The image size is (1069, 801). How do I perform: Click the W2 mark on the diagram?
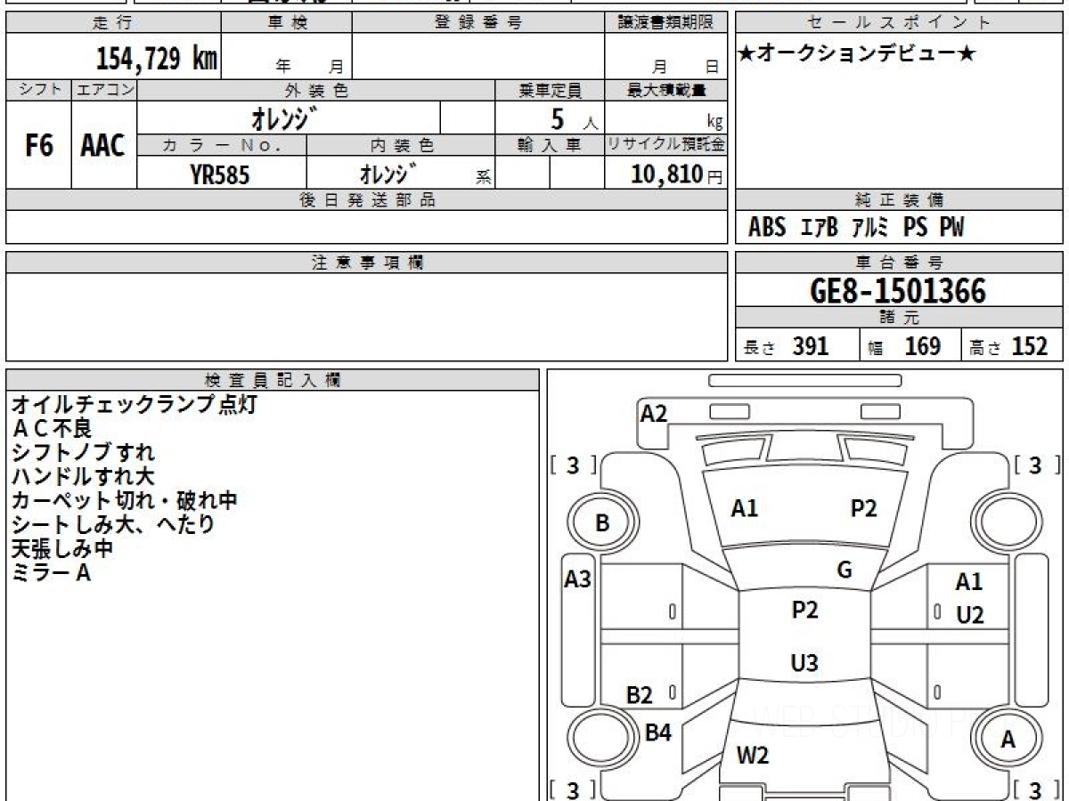click(x=753, y=756)
